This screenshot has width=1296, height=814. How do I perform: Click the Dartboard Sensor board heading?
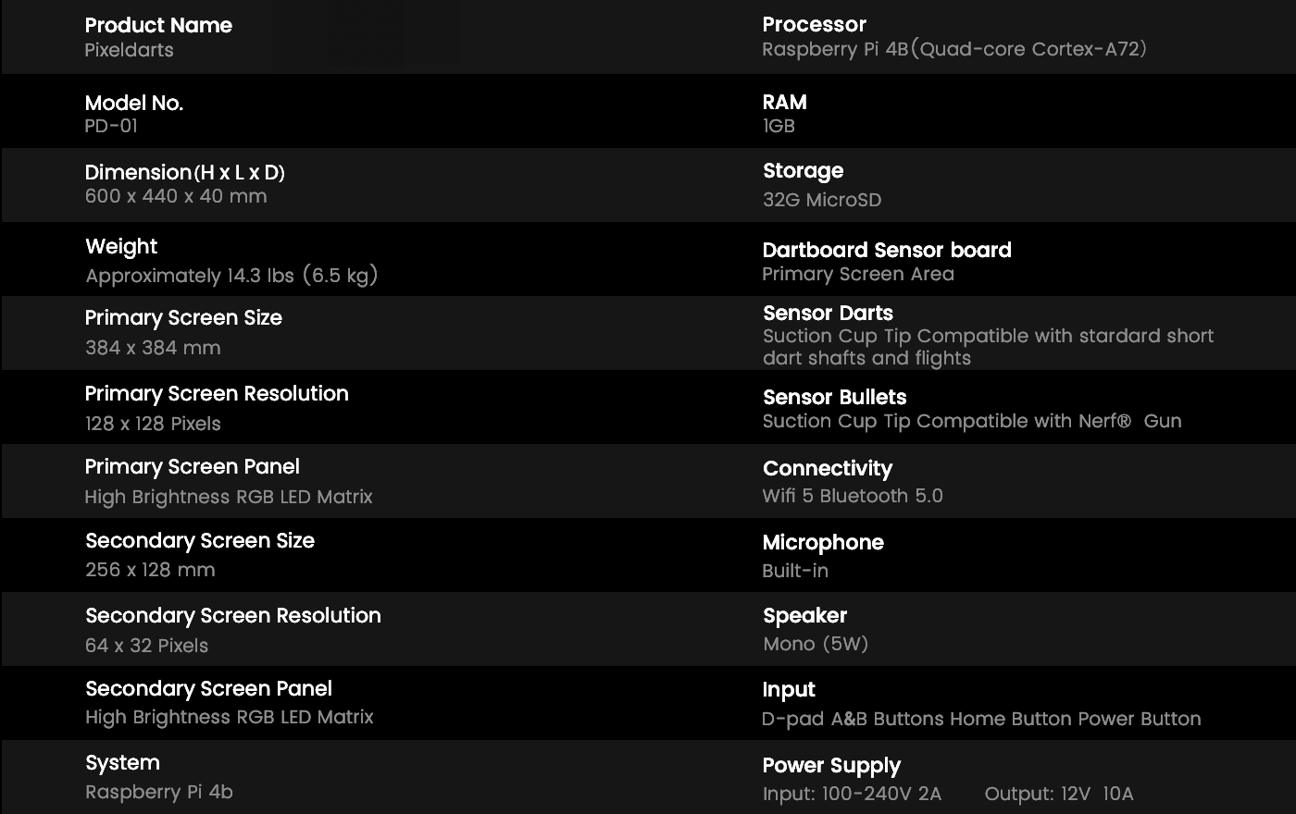pos(887,250)
